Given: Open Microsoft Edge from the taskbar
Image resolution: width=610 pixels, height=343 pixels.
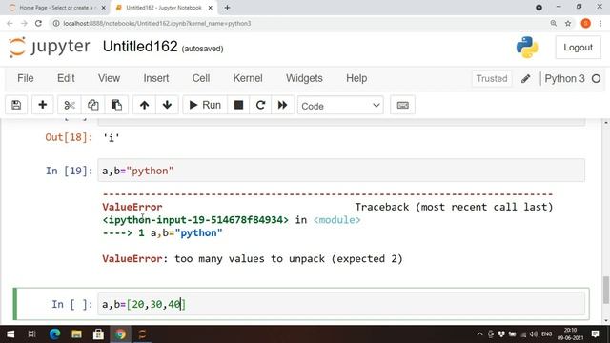Looking at the screenshot, I should tap(54, 334).
